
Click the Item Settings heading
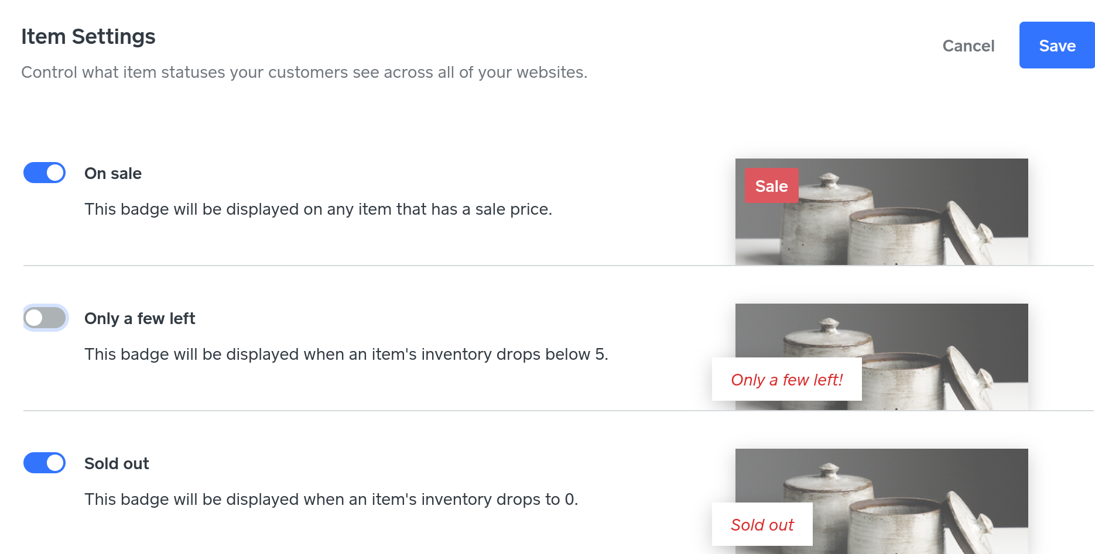pos(88,37)
